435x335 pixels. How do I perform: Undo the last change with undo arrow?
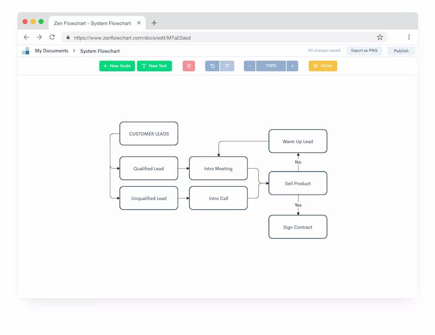tap(212, 66)
